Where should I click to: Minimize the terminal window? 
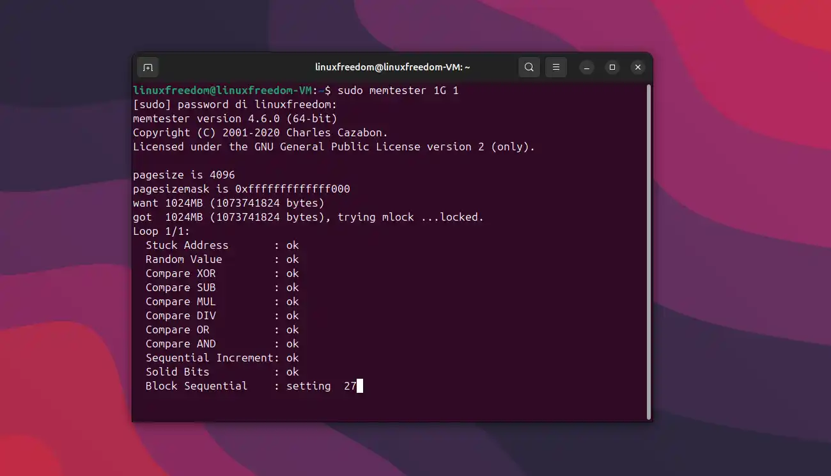point(587,67)
